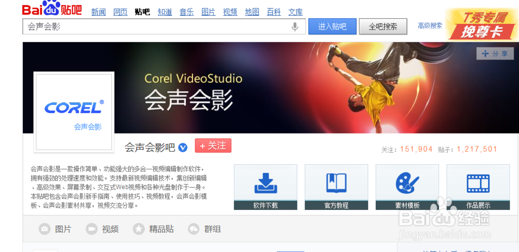This screenshot has width=519, height=252.
Task: Open the 百科 link in top navigation
Action: pos(274,12)
